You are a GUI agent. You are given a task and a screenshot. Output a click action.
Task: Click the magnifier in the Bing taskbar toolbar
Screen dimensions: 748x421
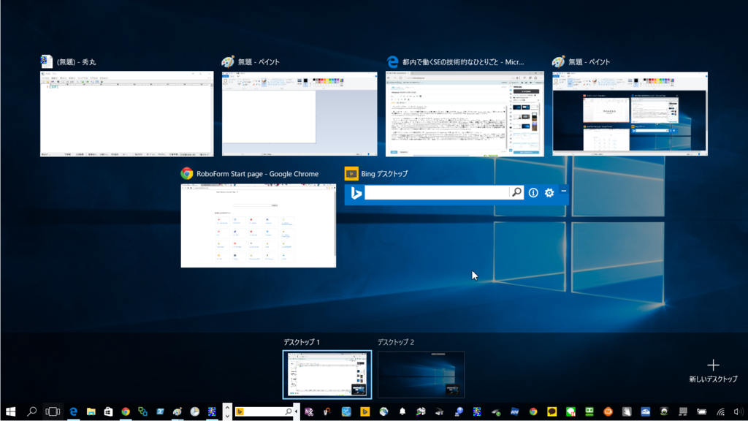click(x=289, y=411)
